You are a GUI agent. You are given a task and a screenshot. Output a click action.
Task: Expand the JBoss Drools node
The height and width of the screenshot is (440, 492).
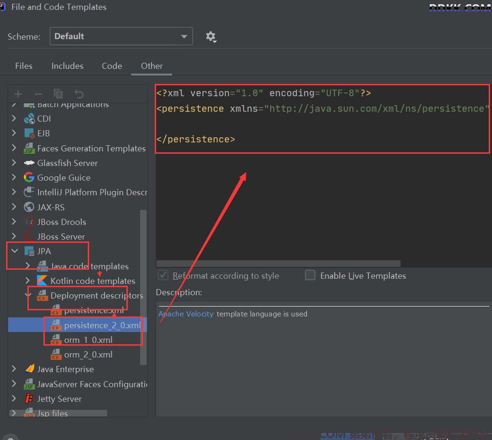pyautogui.click(x=14, y=221)
